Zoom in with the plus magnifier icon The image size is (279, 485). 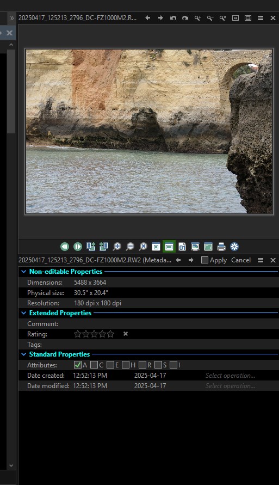click(117, 247)
